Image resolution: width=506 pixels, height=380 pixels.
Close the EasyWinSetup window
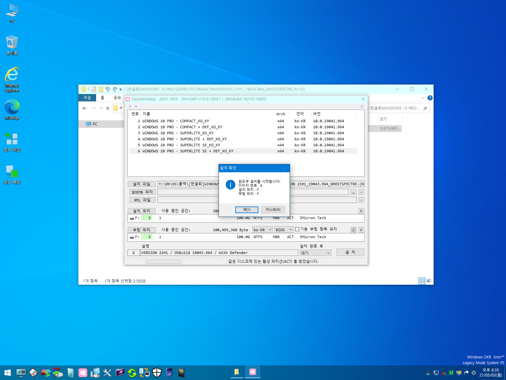point(363,99)
